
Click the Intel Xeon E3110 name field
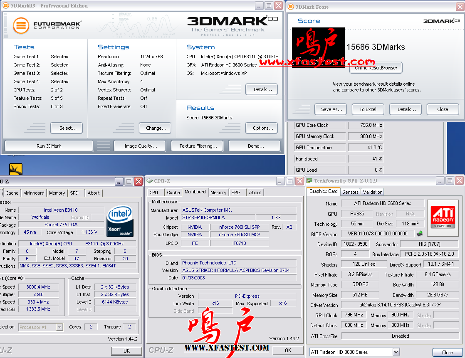tap(61, 210)
